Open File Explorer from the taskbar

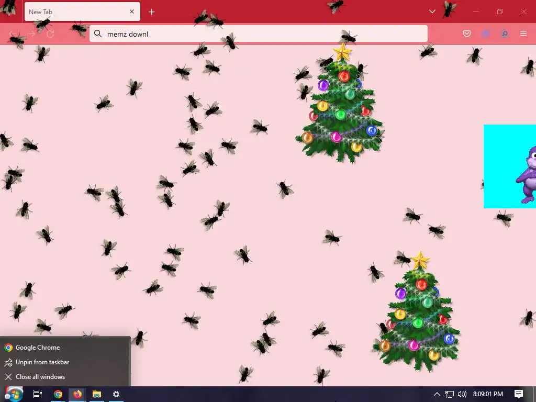click(97, 394)
